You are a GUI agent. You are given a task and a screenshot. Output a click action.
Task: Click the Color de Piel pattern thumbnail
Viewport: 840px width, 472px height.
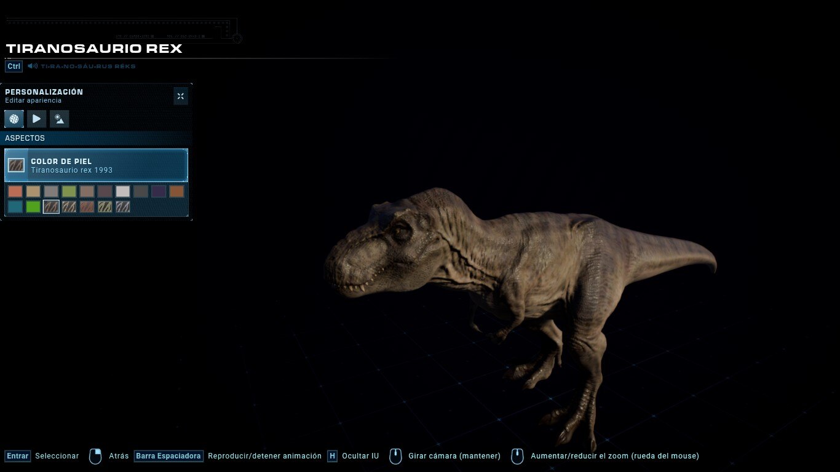[16, 165]
